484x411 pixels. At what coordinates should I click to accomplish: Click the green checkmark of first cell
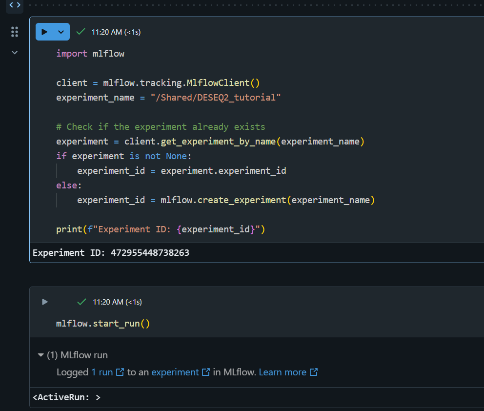point(81,32)
